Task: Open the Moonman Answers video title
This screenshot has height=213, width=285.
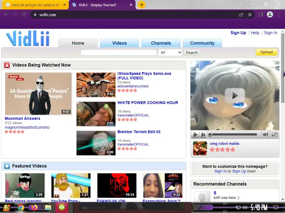Action: pos(22,118)
